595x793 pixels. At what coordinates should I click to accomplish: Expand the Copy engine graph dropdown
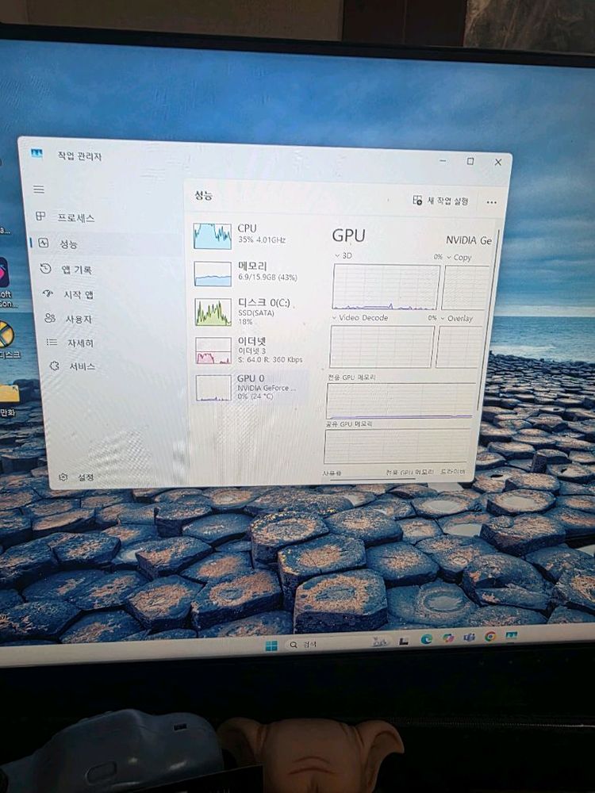[448, 257]
